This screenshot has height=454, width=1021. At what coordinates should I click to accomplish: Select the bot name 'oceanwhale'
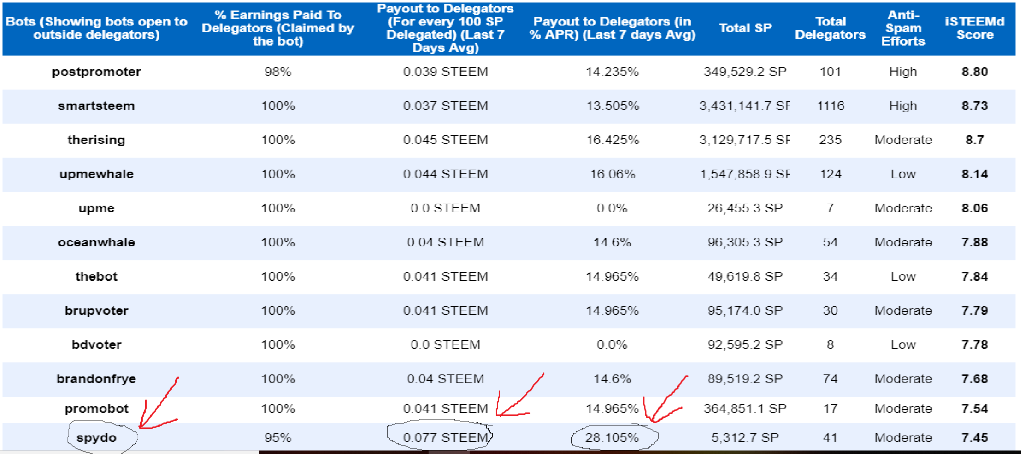click(96, 242)
